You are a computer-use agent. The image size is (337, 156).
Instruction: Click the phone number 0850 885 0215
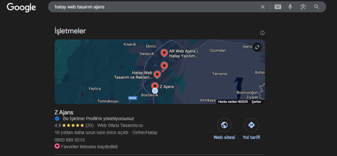tap(70, 140)
